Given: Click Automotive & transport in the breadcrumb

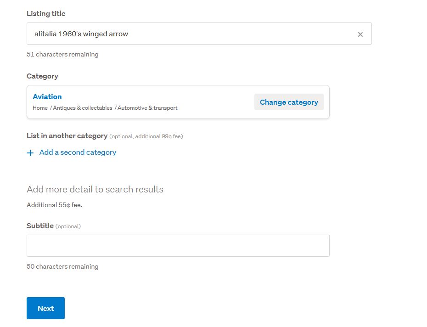Looking at the screenshot, I should coord(147,108).
